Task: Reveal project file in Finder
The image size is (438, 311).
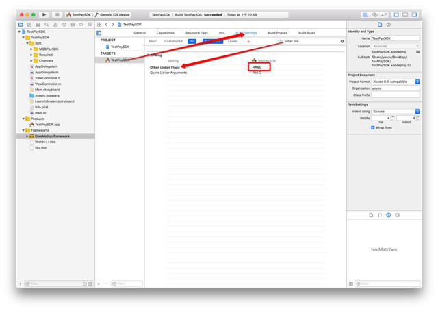Action: [418, 52]
